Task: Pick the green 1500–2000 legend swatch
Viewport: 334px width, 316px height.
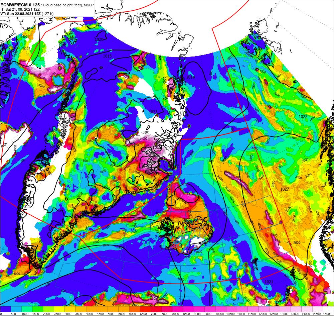Action: point(38,309)
